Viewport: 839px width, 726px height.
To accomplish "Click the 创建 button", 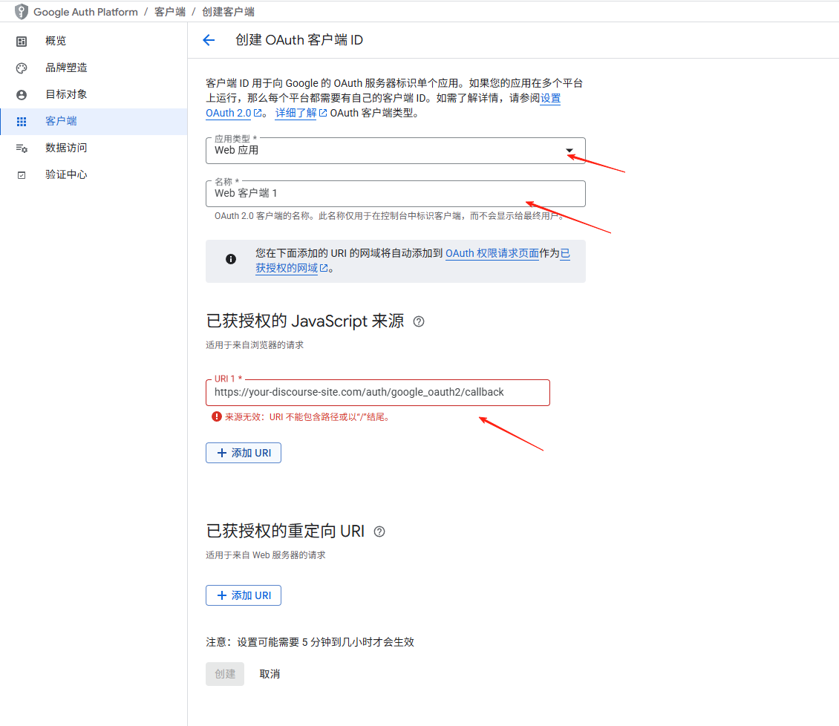I will pyautogui.click(x=225, y=674).
